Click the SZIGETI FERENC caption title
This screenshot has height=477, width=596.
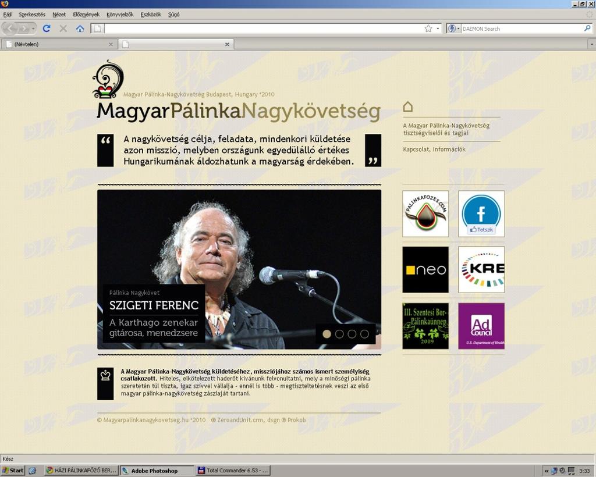tap(154, 305)
